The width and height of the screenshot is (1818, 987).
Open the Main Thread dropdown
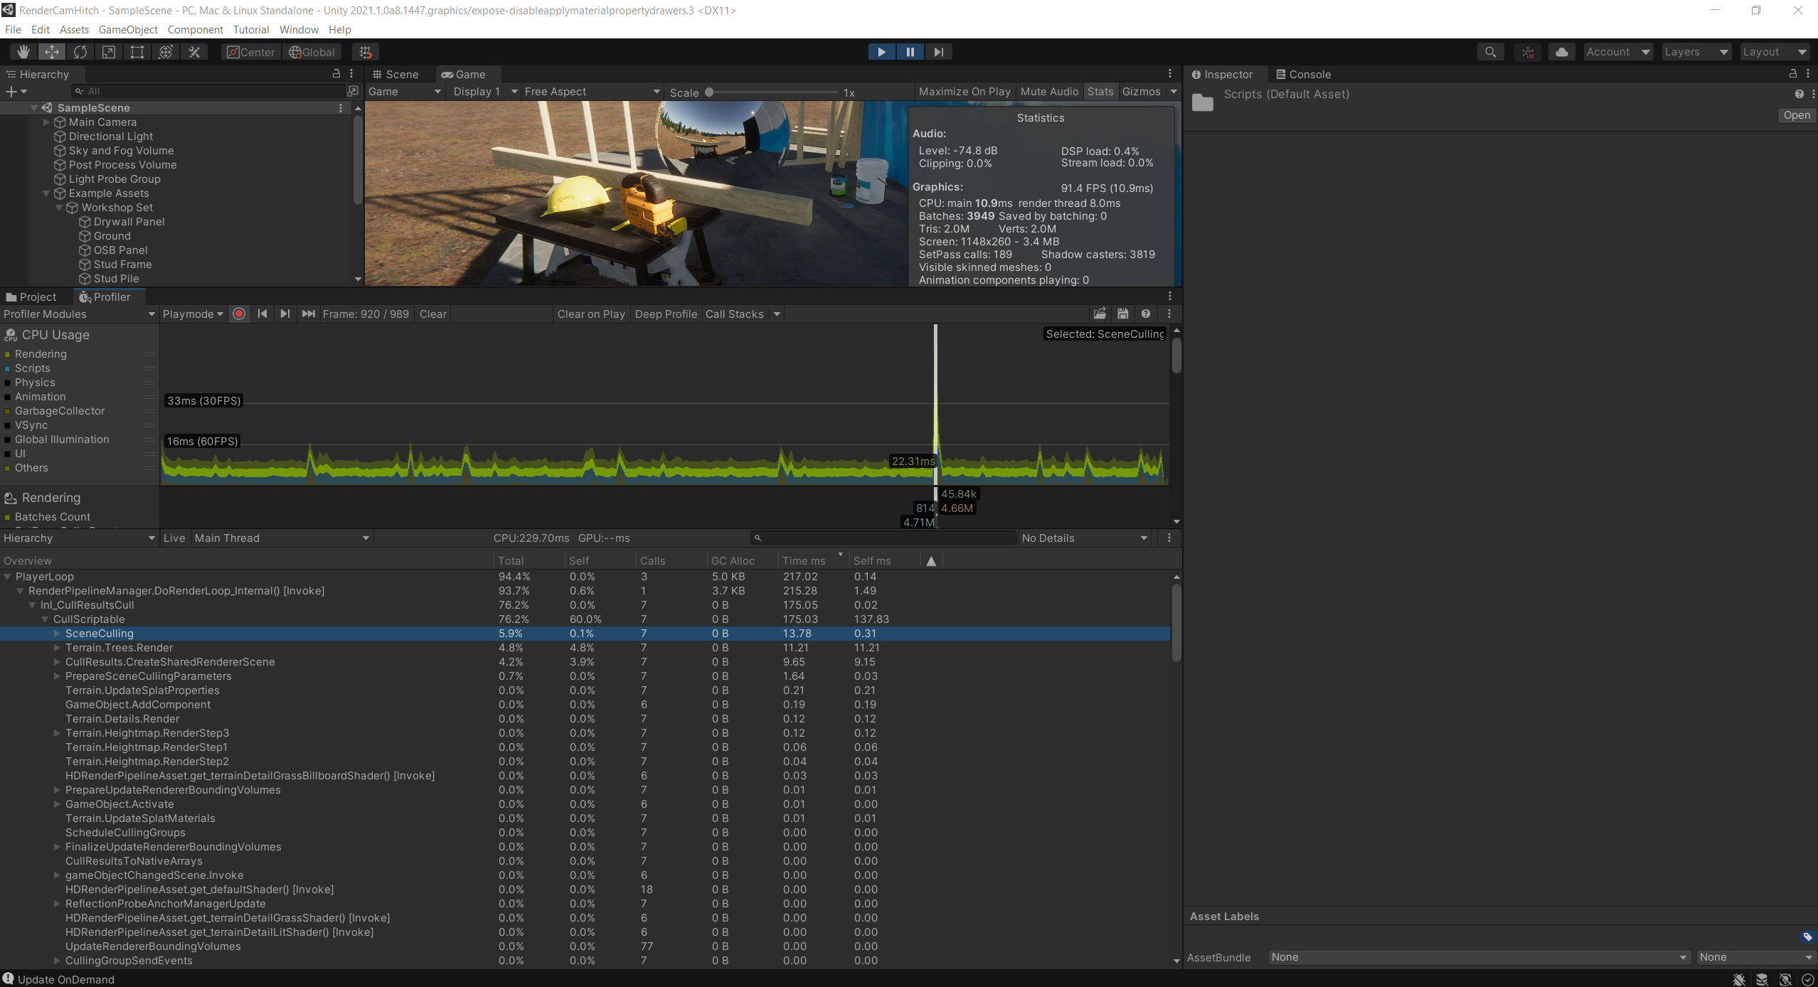coord(282,538)
